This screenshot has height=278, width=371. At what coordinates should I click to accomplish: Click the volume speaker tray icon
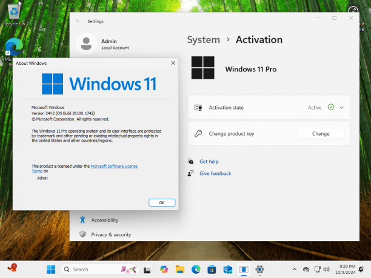tap(327, 270)
